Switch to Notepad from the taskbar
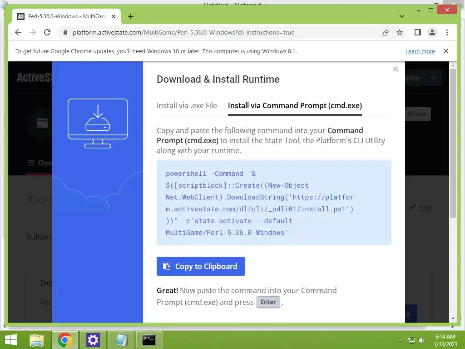 pyautogui.click(x=121, y=340)
